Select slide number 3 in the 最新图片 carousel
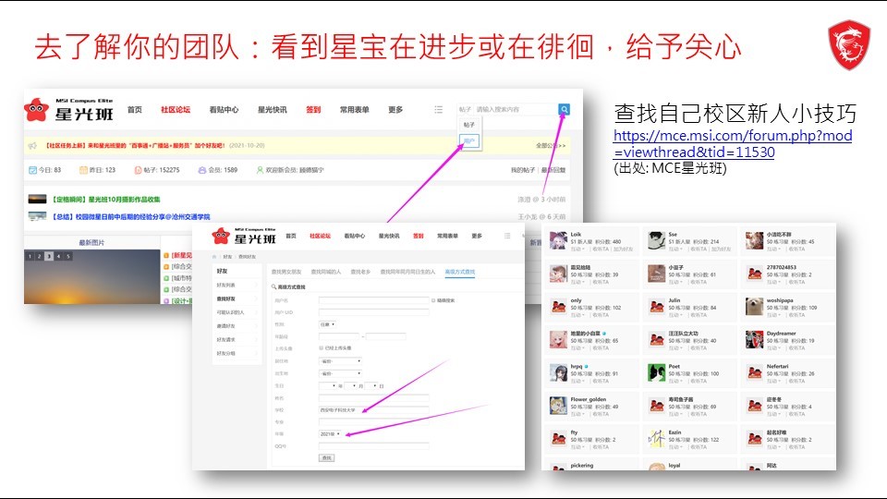 pyautogui.click(x=49, y=256)
